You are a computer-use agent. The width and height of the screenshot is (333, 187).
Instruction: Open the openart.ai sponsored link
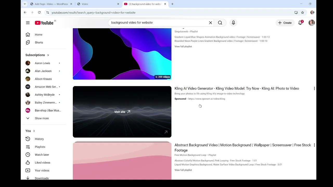[207, 99]
